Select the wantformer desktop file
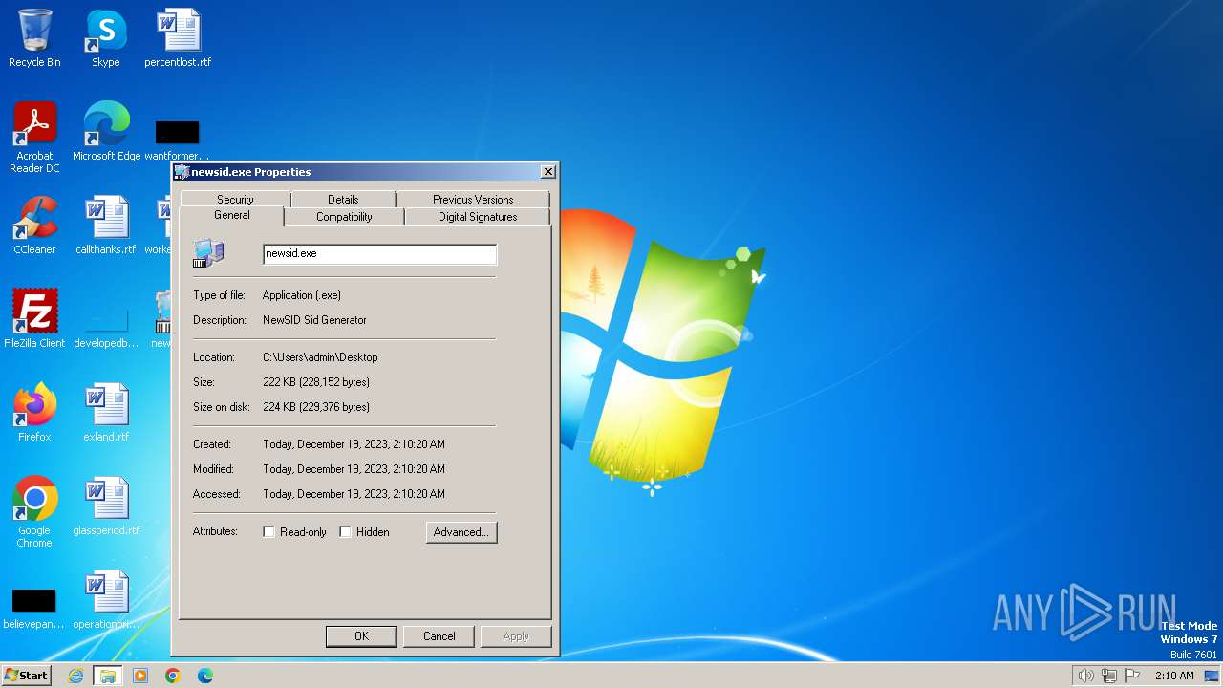The height and width of the screenshot is (688, 1223). (177, 139)
